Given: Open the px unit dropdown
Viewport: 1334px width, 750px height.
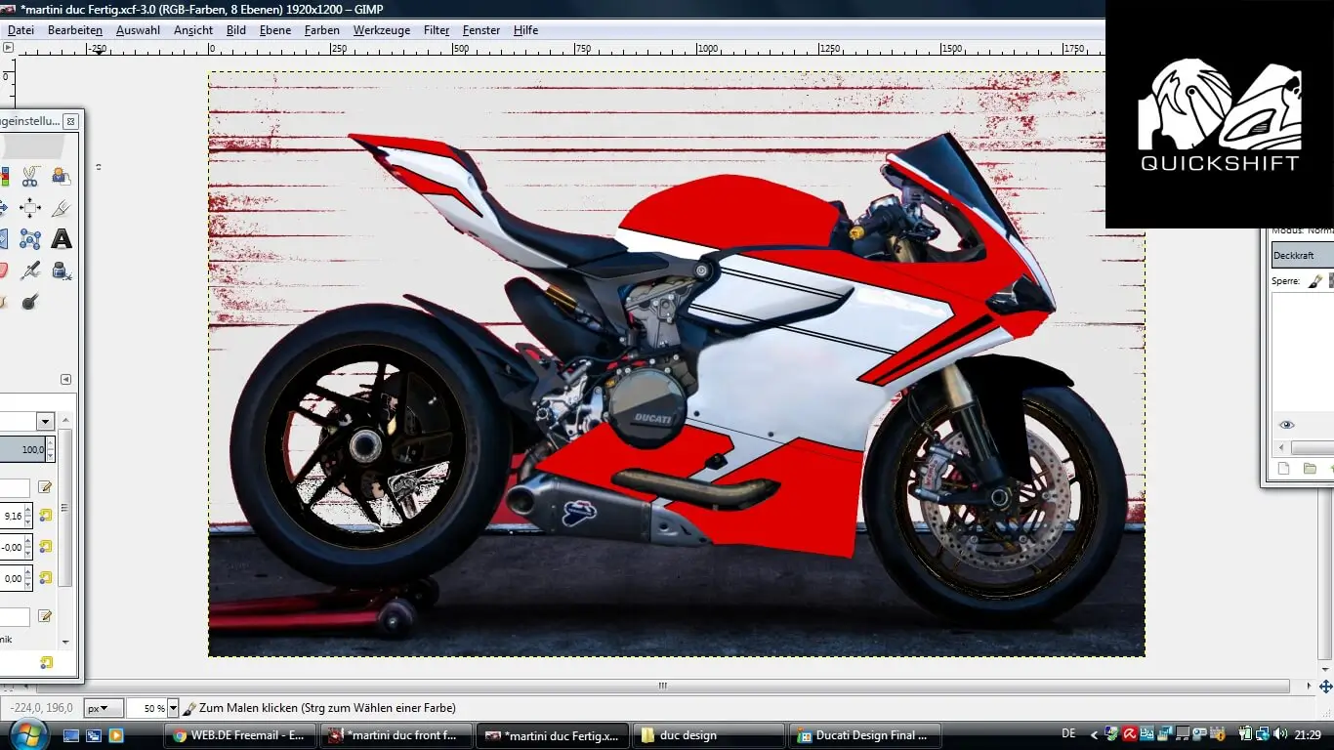Looking at the screenshot, I should [x=104, y=708].
